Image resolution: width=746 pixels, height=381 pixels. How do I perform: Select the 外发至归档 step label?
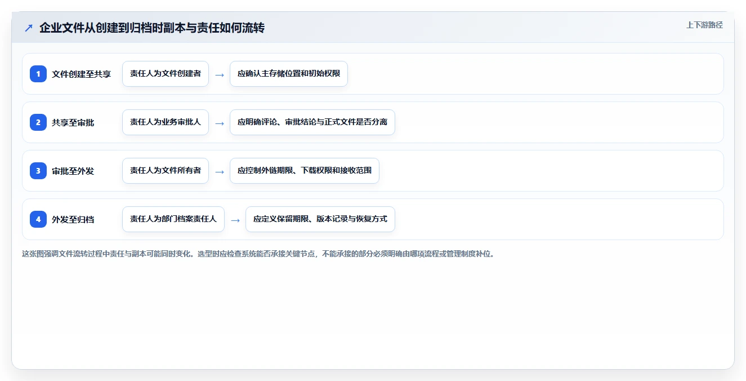coord(73,219)
